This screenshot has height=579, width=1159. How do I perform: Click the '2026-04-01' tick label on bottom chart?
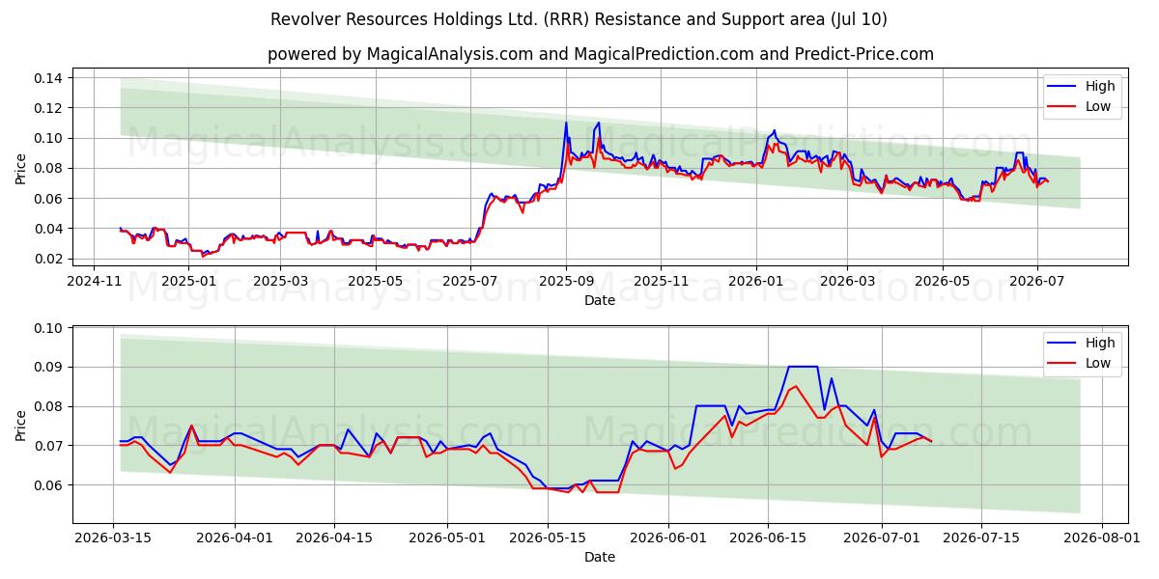pos(236,538)
